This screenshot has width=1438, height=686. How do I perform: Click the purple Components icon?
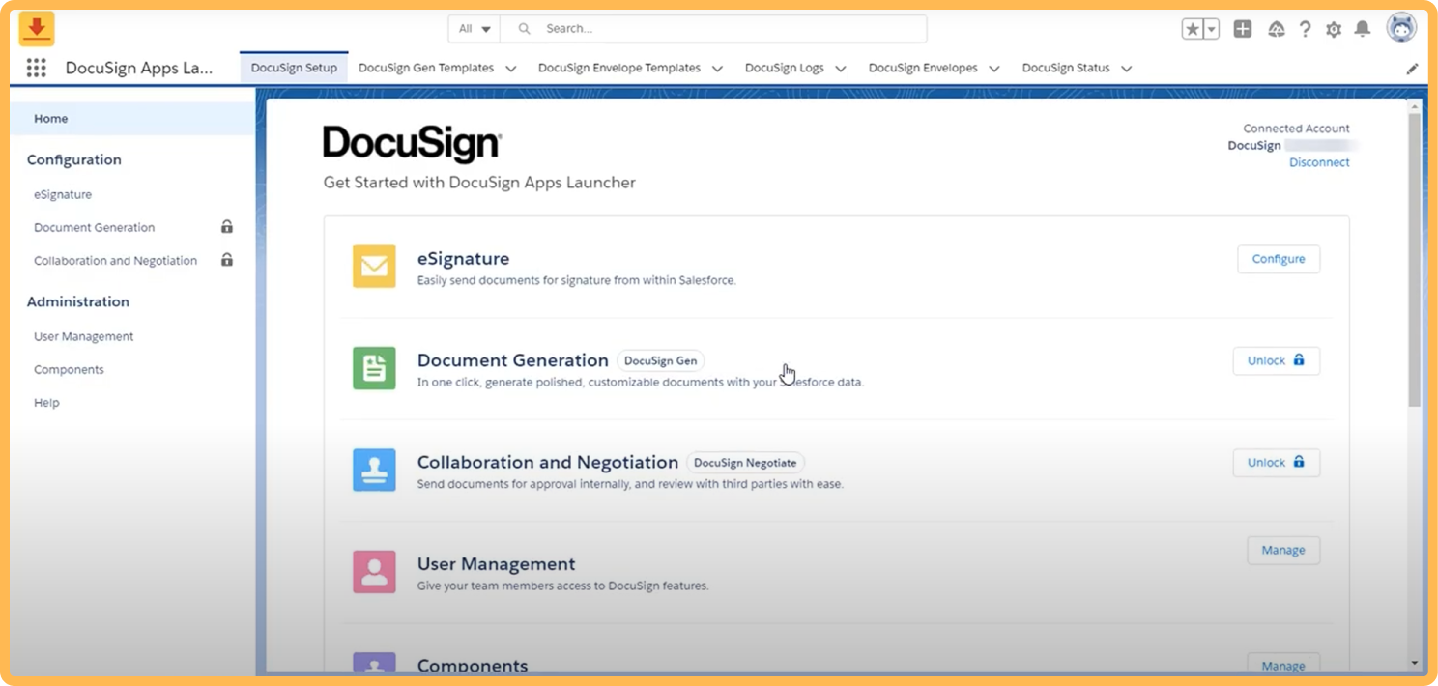[374, 662]
